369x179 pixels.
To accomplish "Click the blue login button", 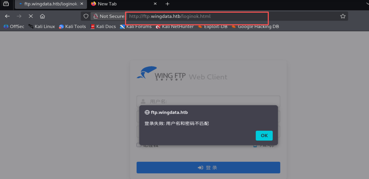I will click(x=208, y=168).
